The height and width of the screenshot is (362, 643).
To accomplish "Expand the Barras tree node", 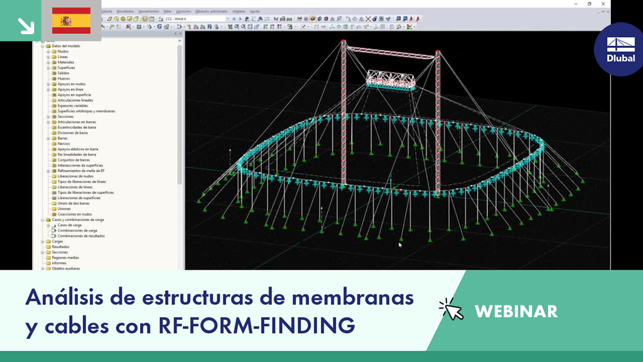I will tap(48, 138).
